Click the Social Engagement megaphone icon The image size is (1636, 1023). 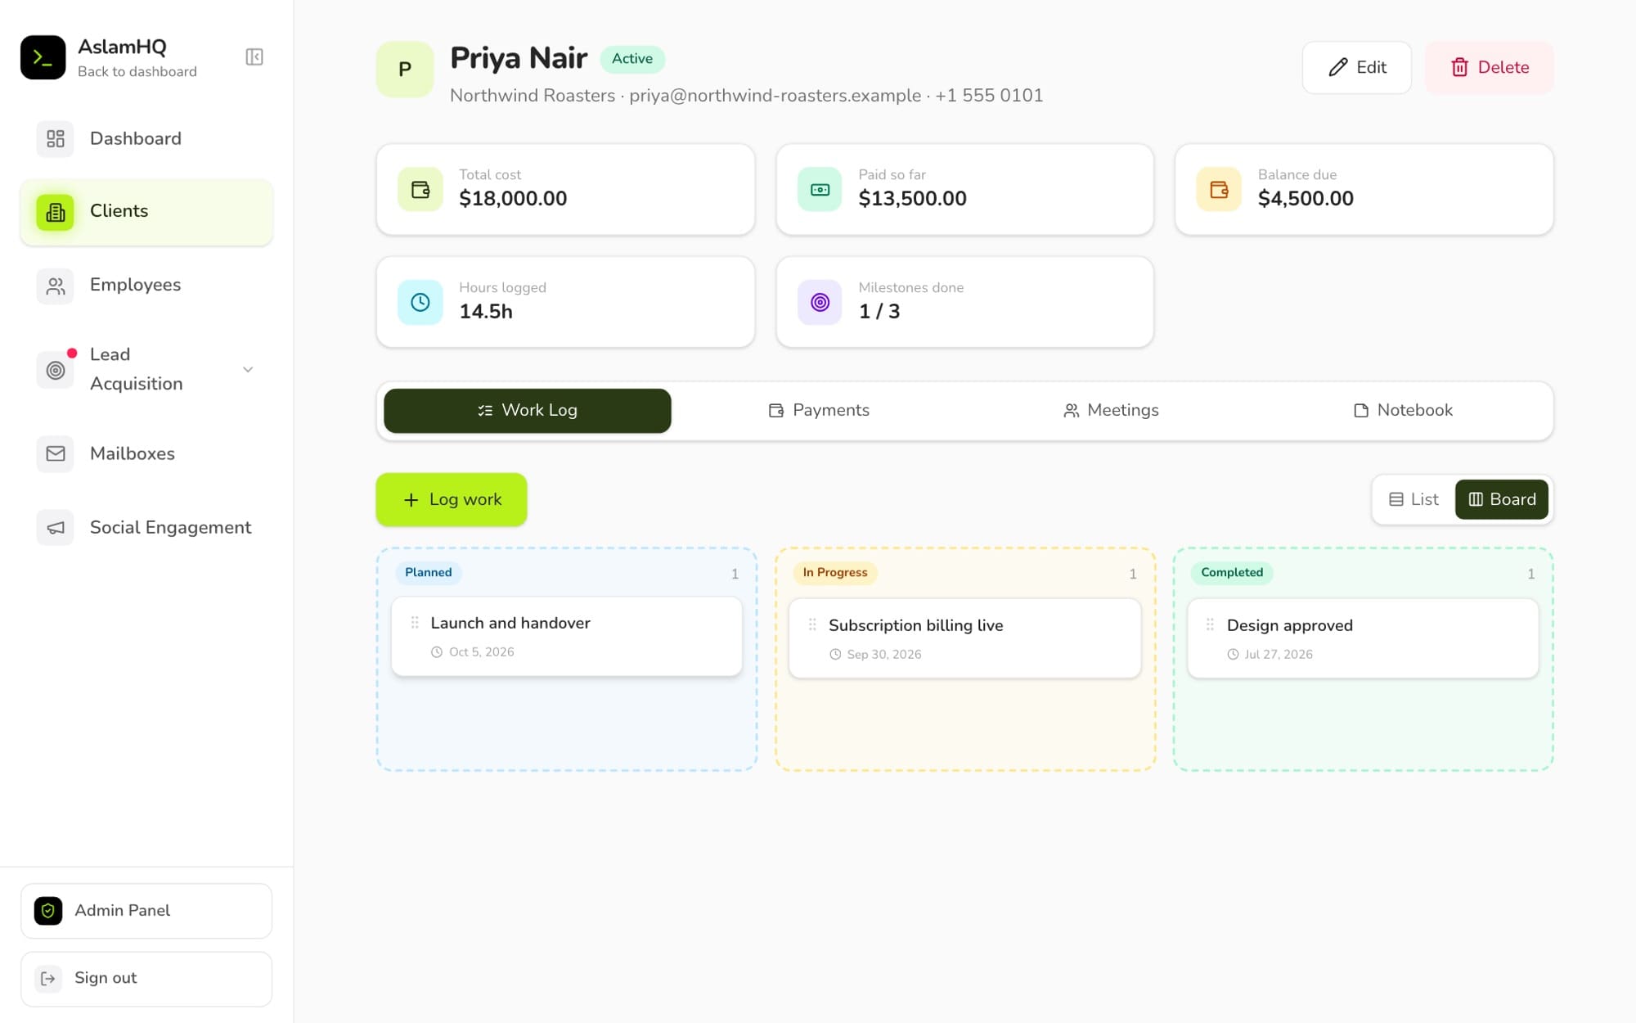(x=56, y=528)
